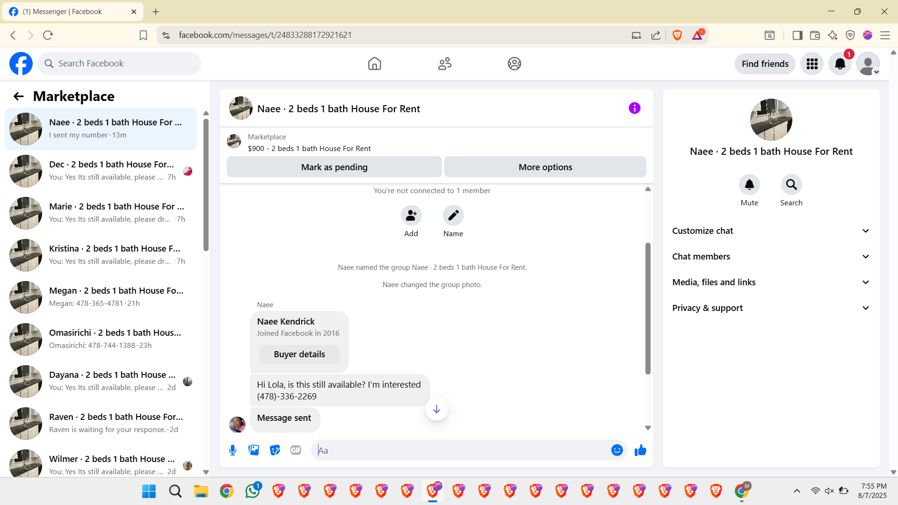Send a voice clip with microphone icon
The height and width of the screenshot is (505, 898).
pos(232,450)
